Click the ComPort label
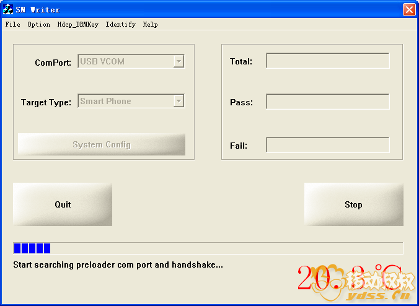Image resolution: width=419 pixels, height=306 pixels. [53, 63]
